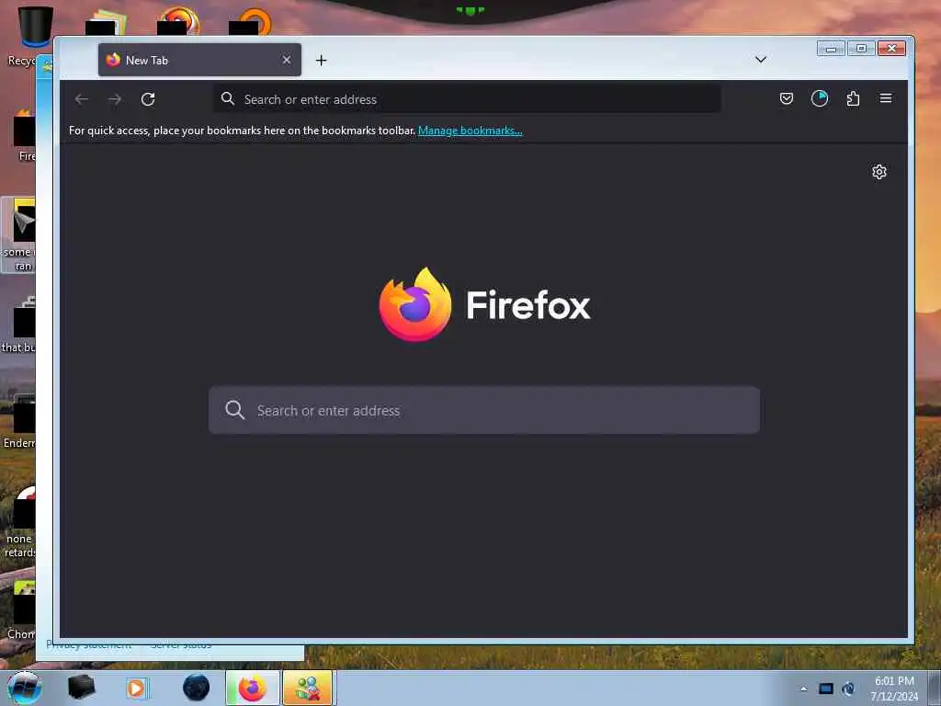Focus the top address bar
Image resolution: width=941 pixels, height=706 pixels.
[x=467, y=99]
